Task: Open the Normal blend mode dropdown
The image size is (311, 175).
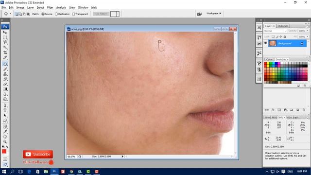Action: pyautogui.click(x=276, y=31)
